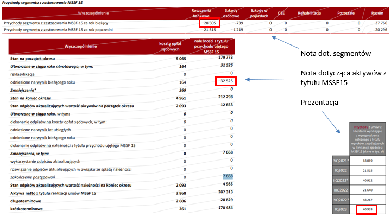Select the value 4 985
The width and height of the screenshot is (391, 217).
(228, 184)
